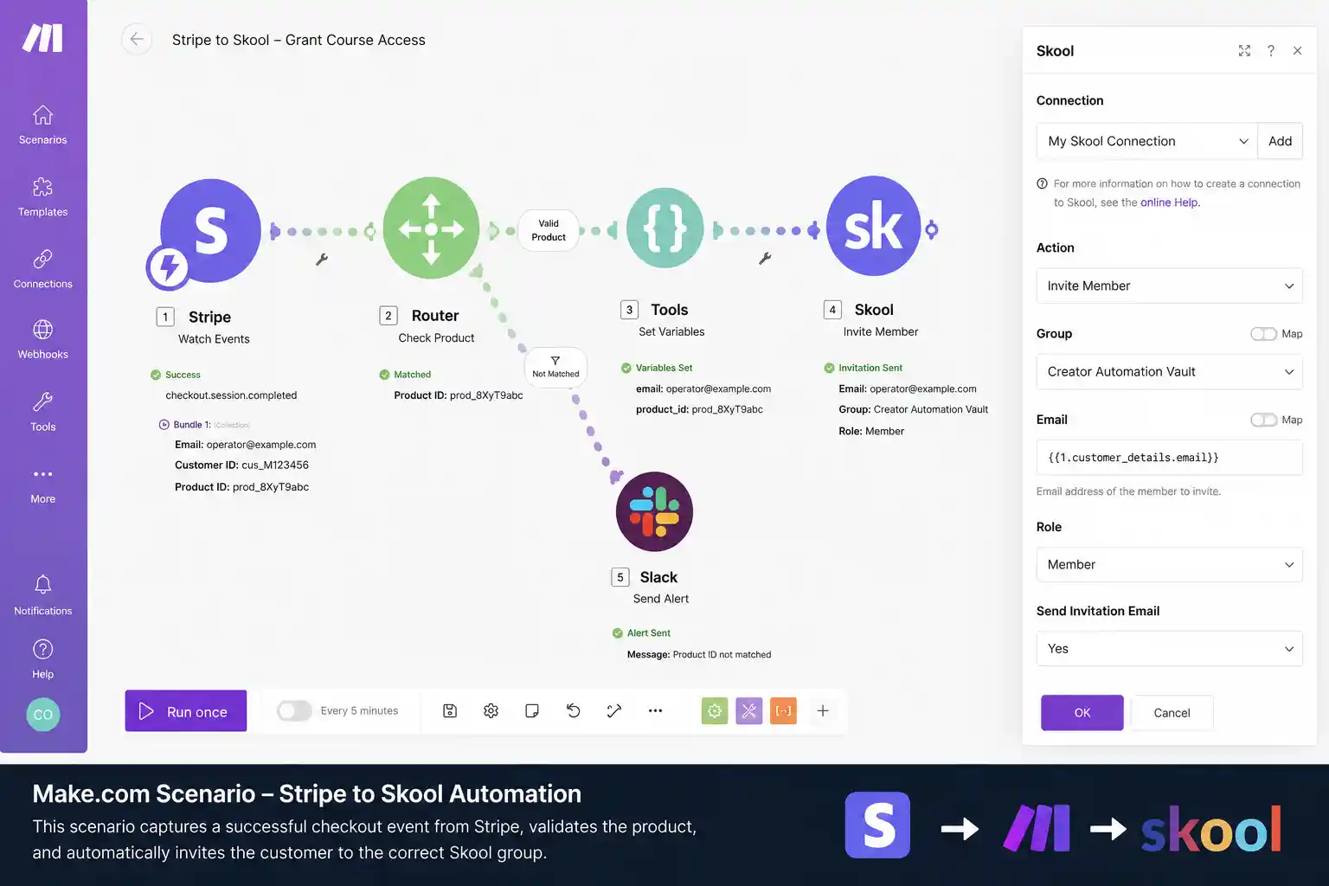The height and width of the screenshot is (886, 1329).
Task: Open the Valid Product filter label
Action: [549, 230]
